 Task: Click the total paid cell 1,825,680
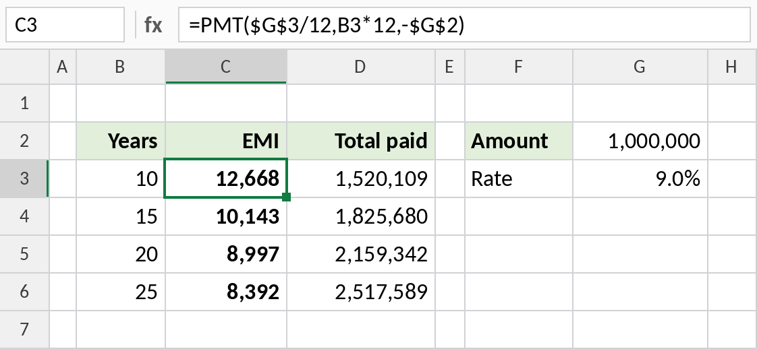(x=361, y=216)
